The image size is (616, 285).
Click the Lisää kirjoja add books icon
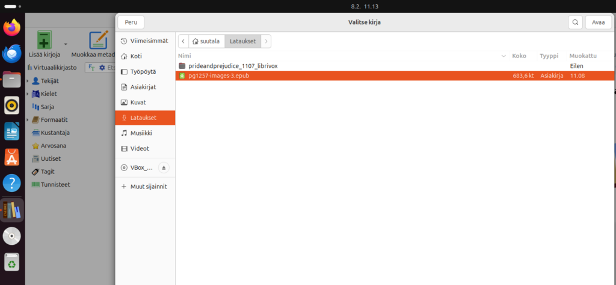click(x=44, y=40)
